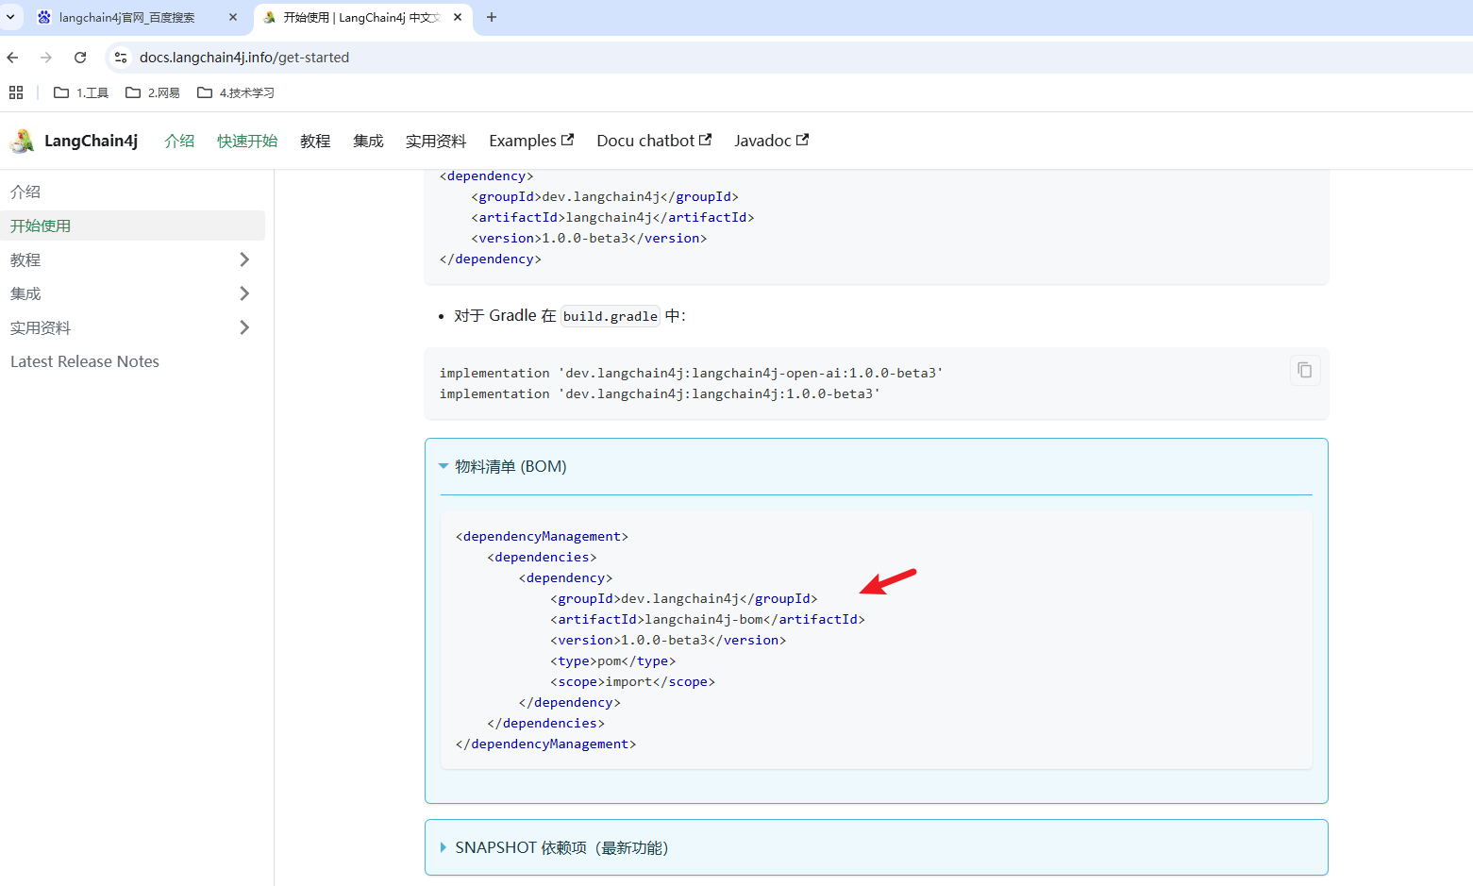The width and height of the screenshot is (1473, 886).
Task: Close the 开始使用 LangChain4j tab
Action: tap(458, 17)
